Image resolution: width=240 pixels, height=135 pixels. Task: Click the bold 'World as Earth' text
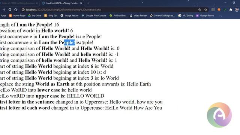(52, 84)
